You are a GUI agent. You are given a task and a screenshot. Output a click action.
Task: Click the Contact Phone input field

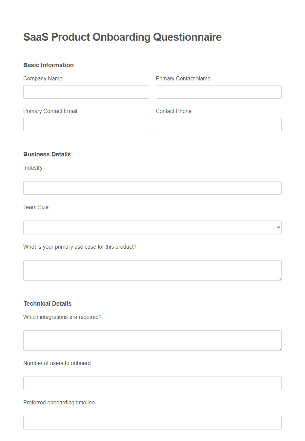[218, 124]
